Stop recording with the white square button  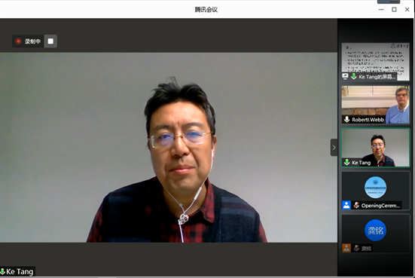[x=50, y=41]
